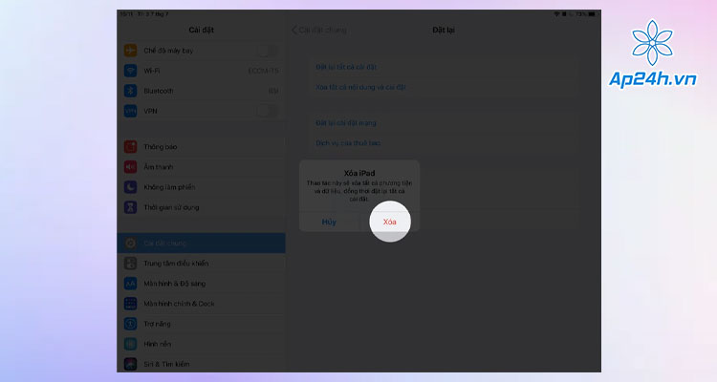The image size is (717, 382).
Task: Toggle the Chế độ máy bay switch
Action: pos(267,51)
